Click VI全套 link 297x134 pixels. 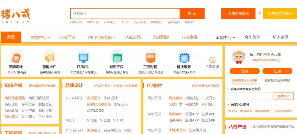(105, 120)
